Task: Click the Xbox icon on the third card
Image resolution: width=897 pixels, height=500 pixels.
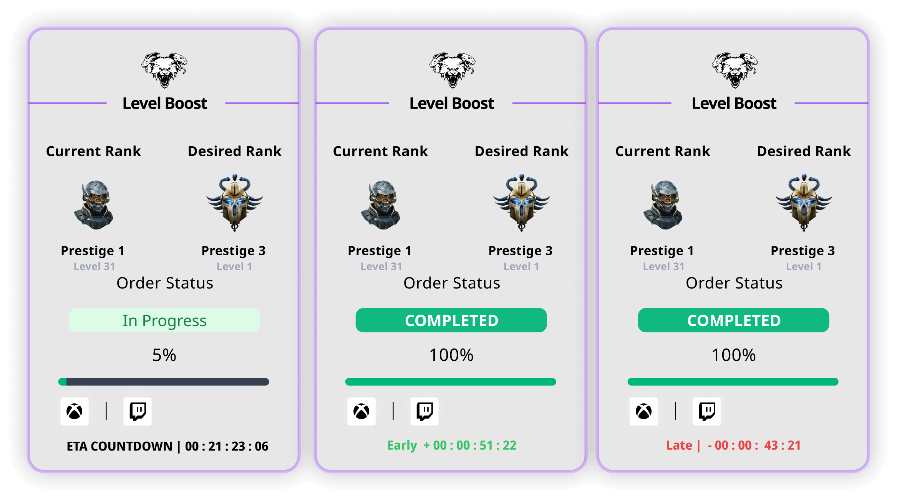Action: point(644,412)
